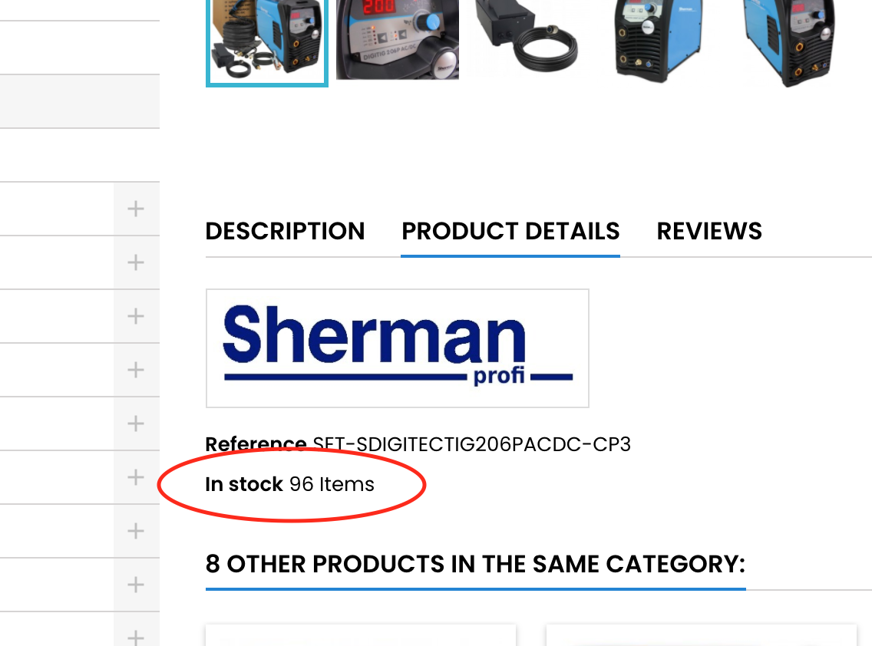Click the Sherman profi brand logo
This screenshot has height=646, width=872.
[397, 348]
